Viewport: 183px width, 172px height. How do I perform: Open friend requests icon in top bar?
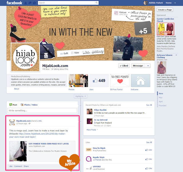coord(25,3)
